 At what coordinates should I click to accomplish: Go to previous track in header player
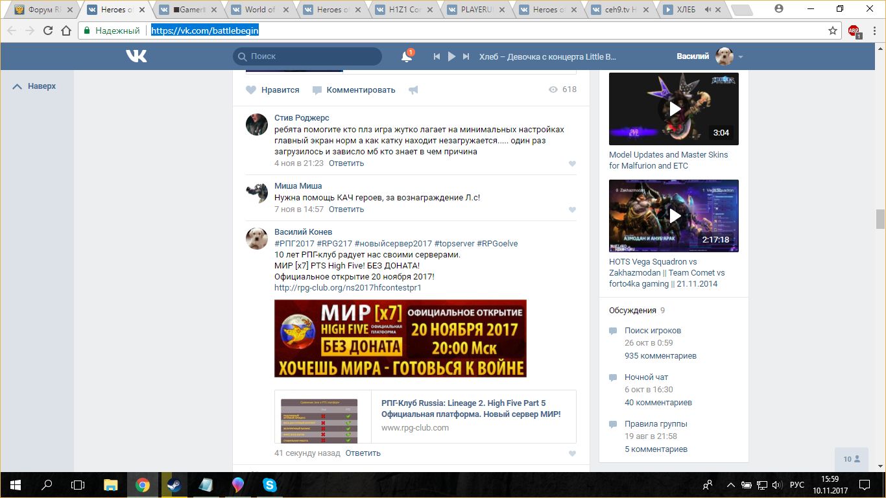point(437,56)
